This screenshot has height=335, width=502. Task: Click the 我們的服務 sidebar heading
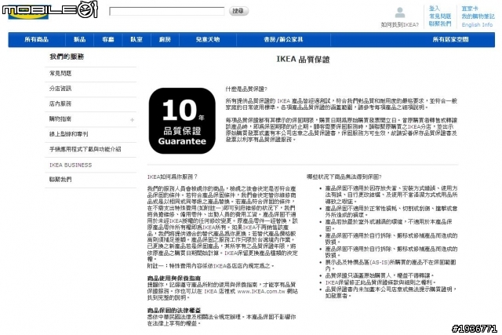point(67,56)
